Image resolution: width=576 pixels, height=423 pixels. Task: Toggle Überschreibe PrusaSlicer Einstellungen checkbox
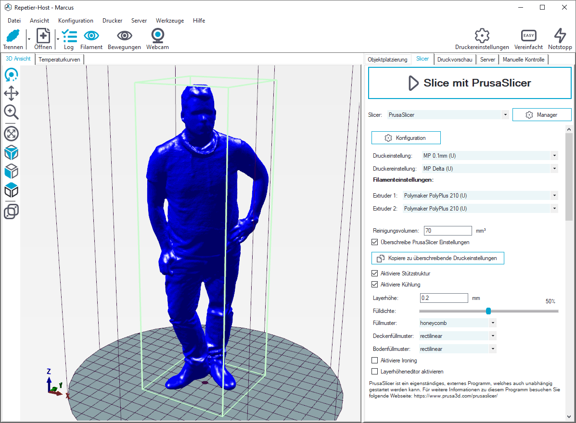(375, 242)
